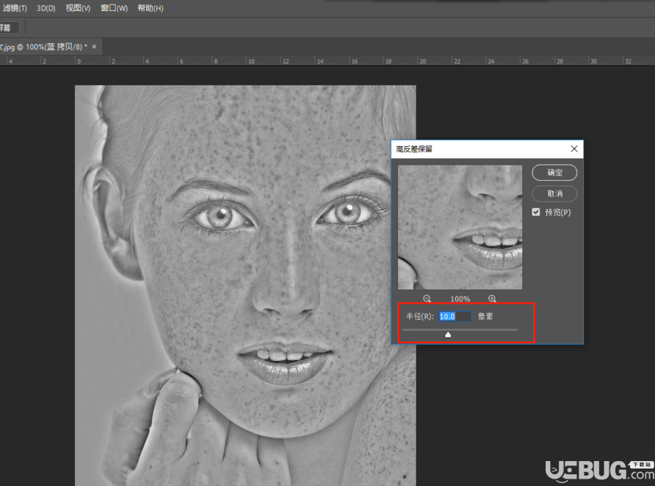This screenshot has width=655, height=486.
Task: Open the 窗口(W) window menu
Action: point(114,8)
